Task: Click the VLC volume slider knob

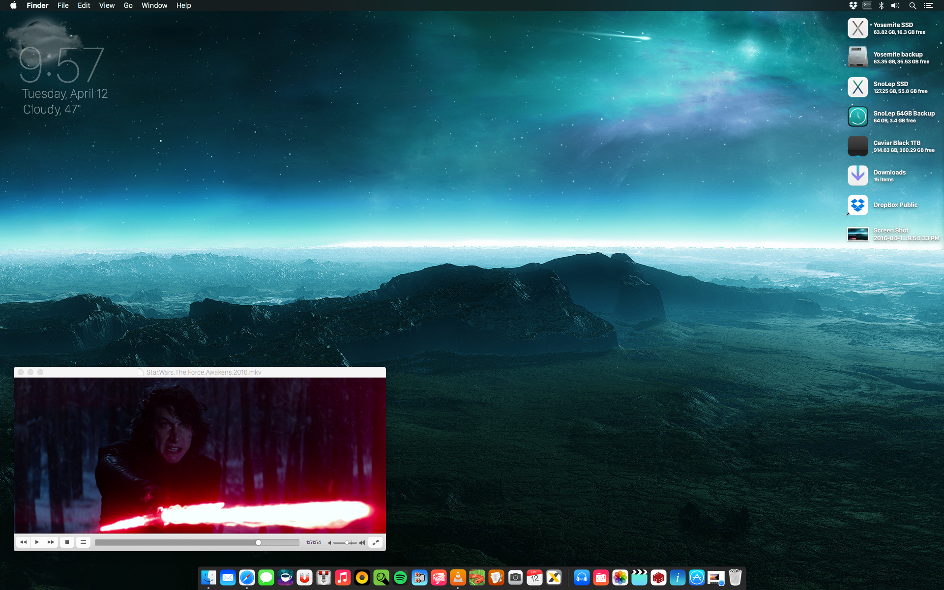Action: click(347, 542)
